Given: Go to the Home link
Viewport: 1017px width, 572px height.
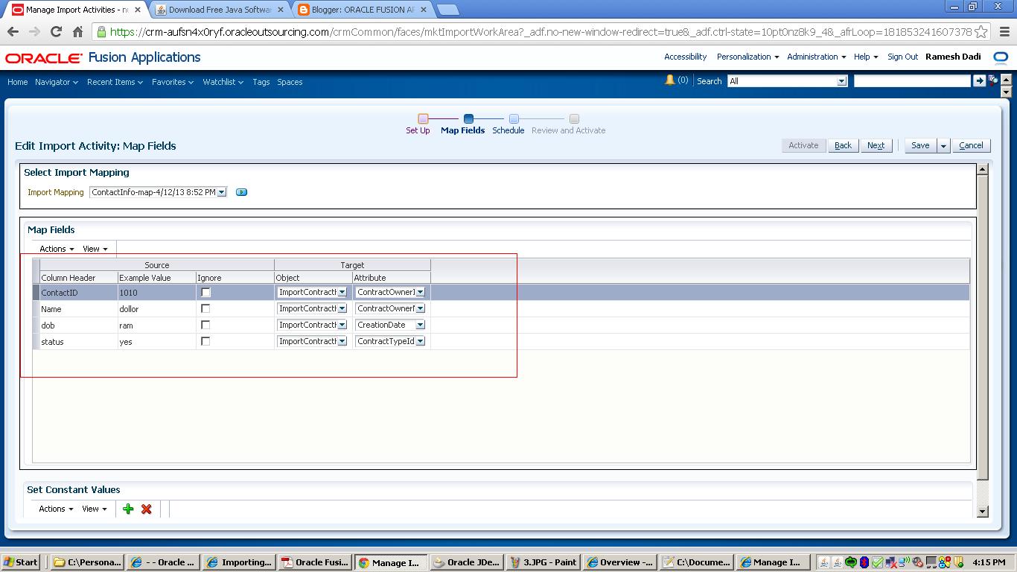Looking at the screenshot, I should click(17, 82).
